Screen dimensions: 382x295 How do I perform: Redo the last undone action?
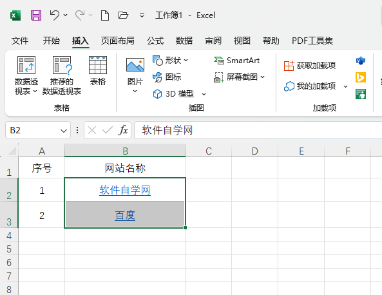pyautogui.click(x=80, y=15)
